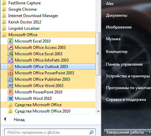Open Microsoft Office PowerPoint 2003 icon

coord(10,73)
